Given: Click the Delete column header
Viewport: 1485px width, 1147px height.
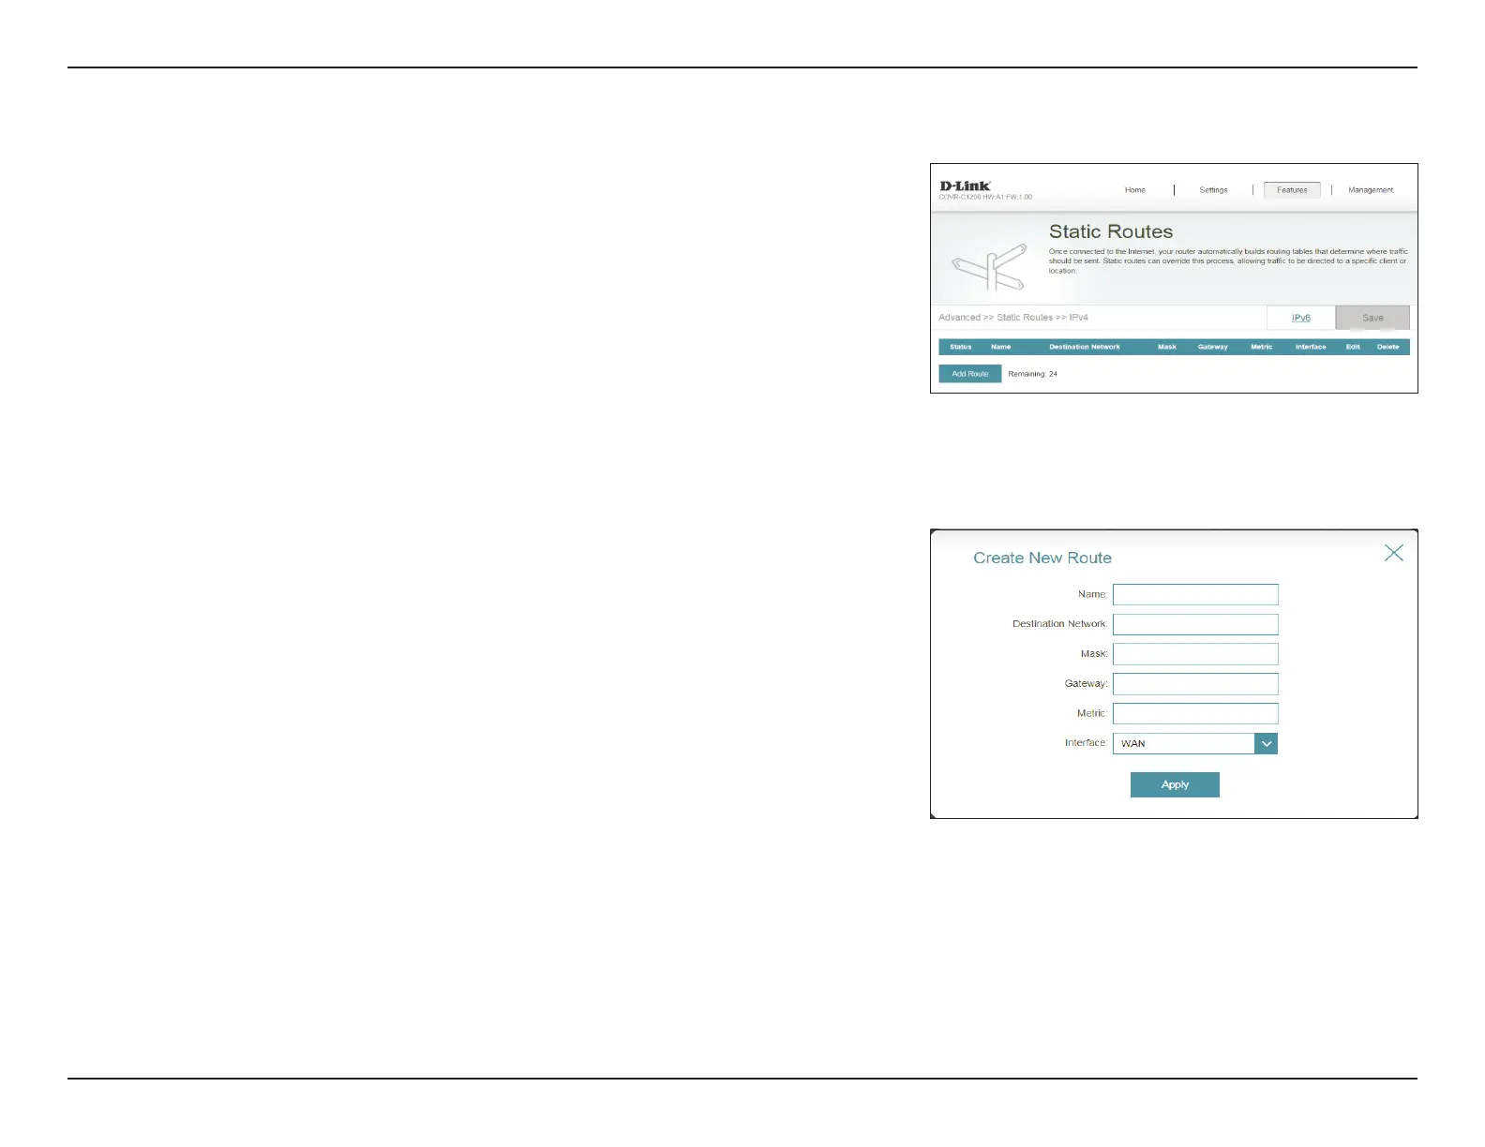Looking at the screenshot, I should click(1387, 347).
